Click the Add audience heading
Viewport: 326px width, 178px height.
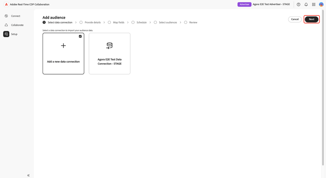54,17
